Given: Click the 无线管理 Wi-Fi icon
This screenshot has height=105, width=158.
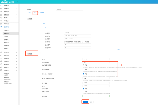Looking at the screenshot, I should [x=1, y=27].
